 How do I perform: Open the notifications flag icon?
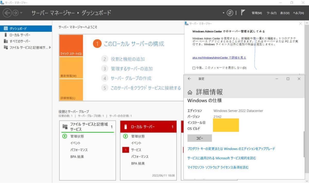(x=242, y=12)
